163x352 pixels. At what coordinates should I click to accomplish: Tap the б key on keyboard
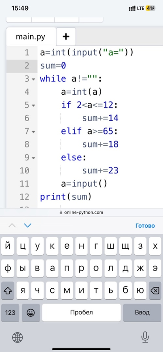(125, 290)
